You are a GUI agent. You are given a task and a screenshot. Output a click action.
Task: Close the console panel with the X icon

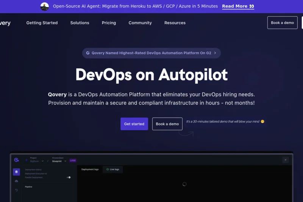[286, 160]
